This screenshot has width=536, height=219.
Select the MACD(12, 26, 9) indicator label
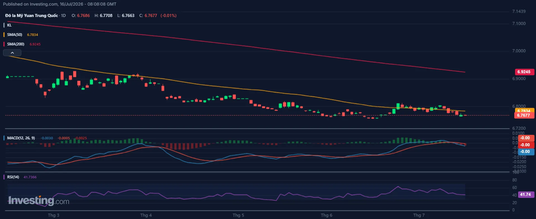[x=21, y=138]
